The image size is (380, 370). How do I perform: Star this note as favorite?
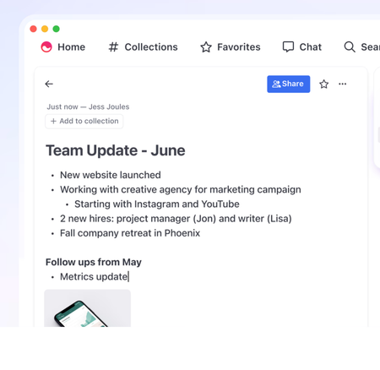click(x=323, y=84)
